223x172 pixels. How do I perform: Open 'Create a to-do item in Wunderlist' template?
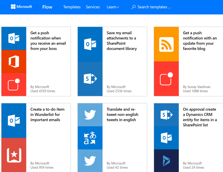pos(47,115)
